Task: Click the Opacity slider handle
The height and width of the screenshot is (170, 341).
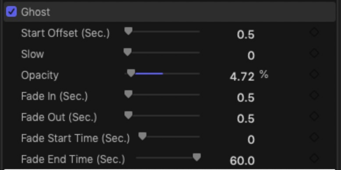Action: [x=131, y=73]
